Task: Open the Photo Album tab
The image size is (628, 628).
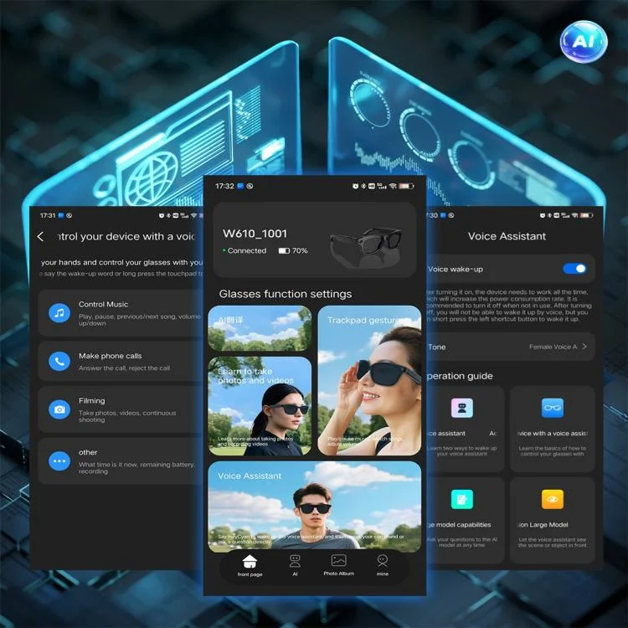Action: pyautogui.click(x=338, y=565)
